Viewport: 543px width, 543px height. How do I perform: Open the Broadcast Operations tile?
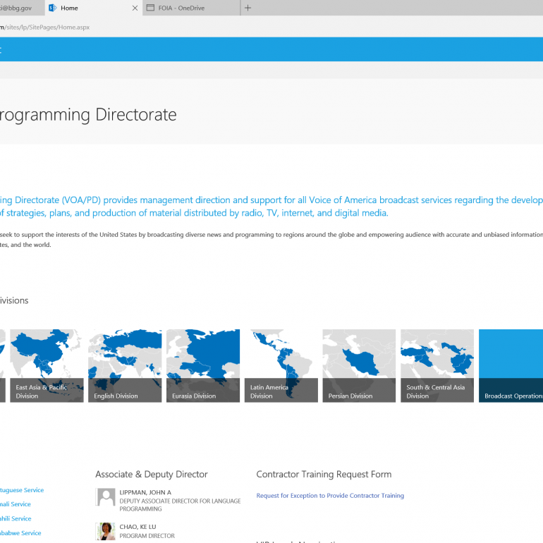click(511, 366)
